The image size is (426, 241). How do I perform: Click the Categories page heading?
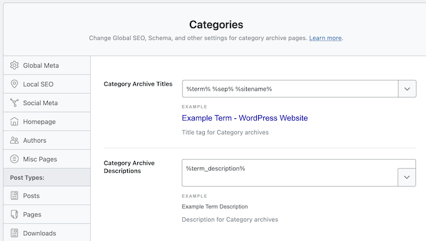click(x=216, y=24)
